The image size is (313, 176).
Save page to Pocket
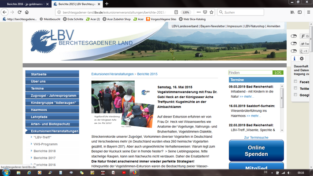point(205,12)
